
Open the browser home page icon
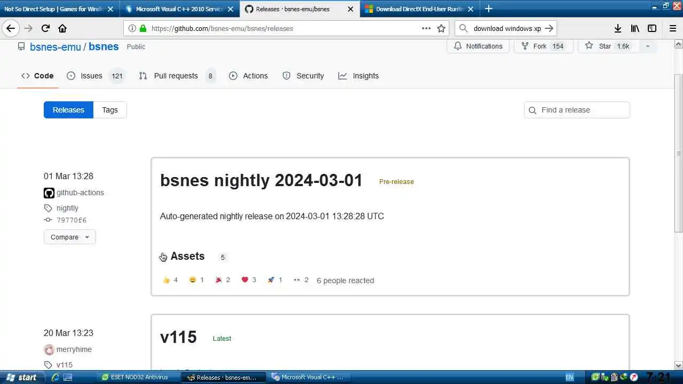[x=62, y=28]
